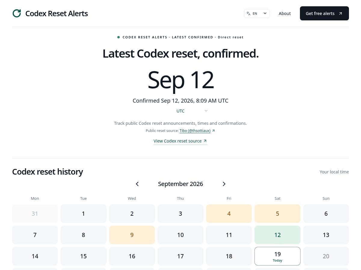Screen dimensions: 361x270
Task: Open the UTC timezone dropdown
Action: coord(192,111)
